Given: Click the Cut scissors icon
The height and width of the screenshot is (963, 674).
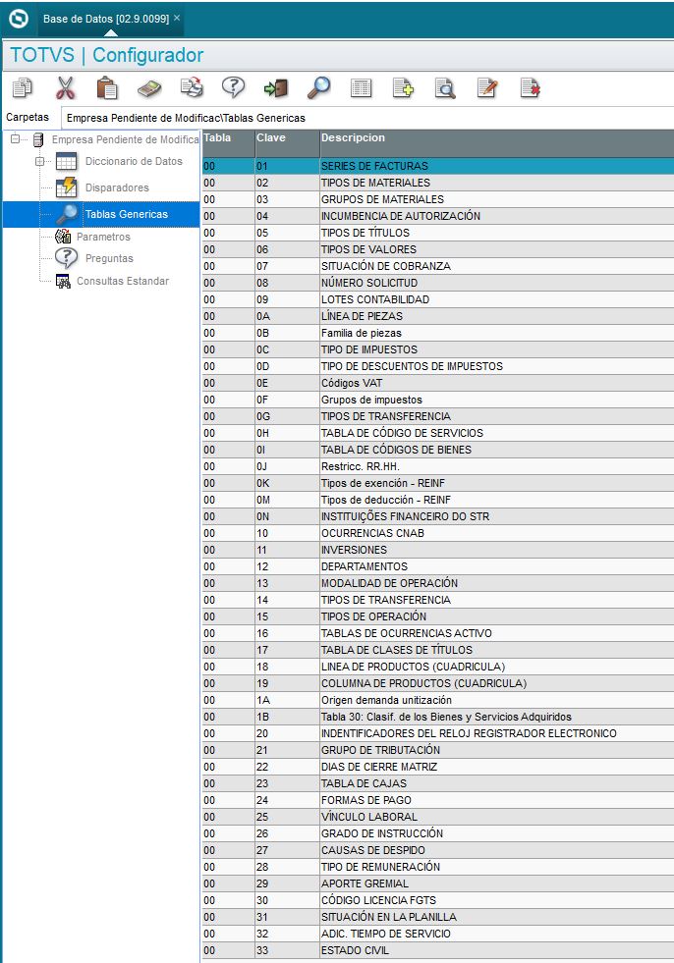Looking at the screenshot, I should 65,87.
